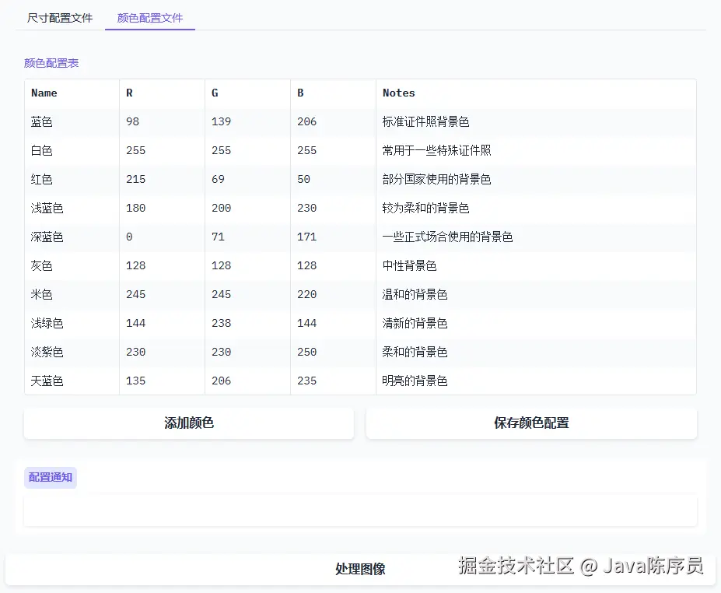Select the 白色 name cell

(x=72, y=150)
